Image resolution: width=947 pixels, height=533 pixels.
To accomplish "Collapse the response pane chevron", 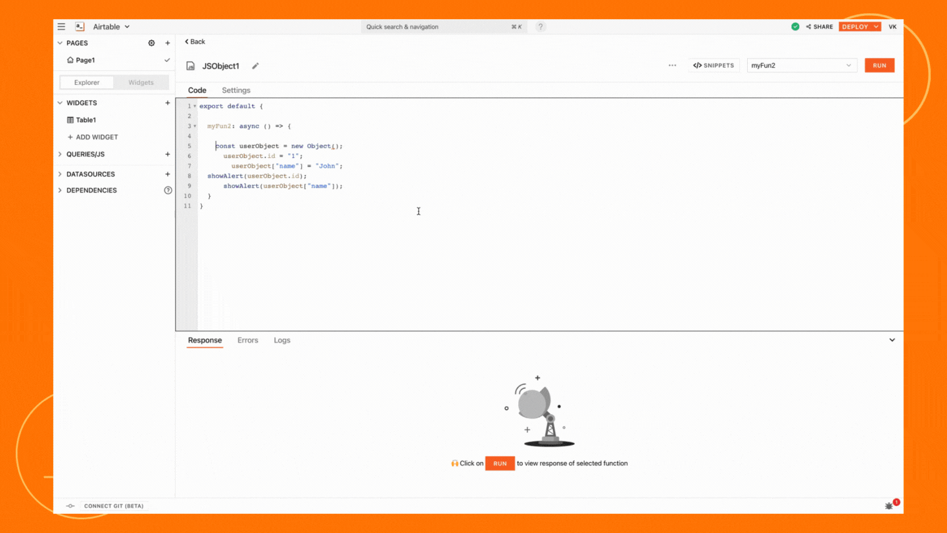I will coord(892,340).
